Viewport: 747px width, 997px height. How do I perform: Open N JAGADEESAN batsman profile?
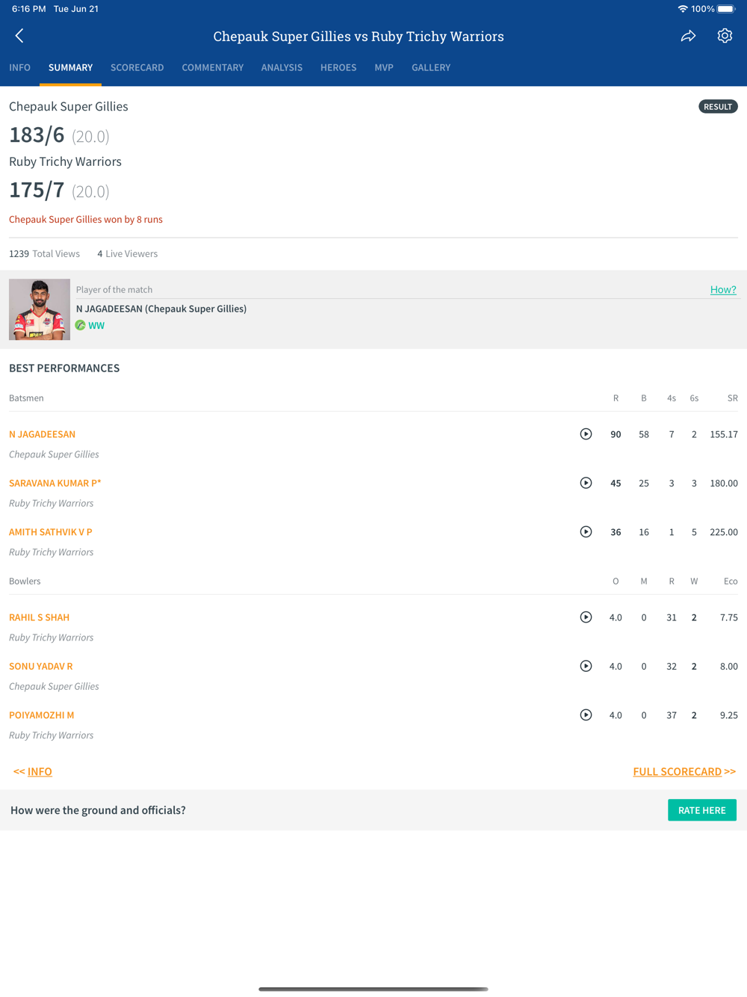pos(43,434)
